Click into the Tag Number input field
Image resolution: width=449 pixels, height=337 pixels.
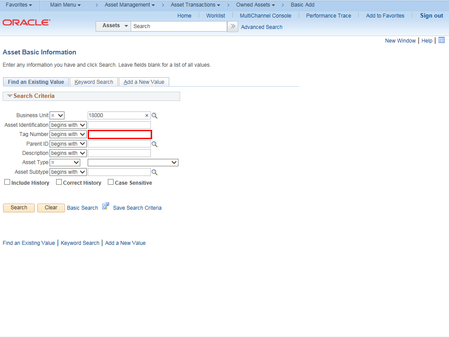coord(120,134)
